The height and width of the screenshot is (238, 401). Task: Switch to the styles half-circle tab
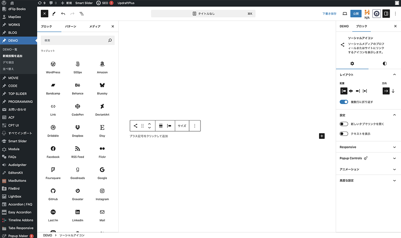click(385, 63)
